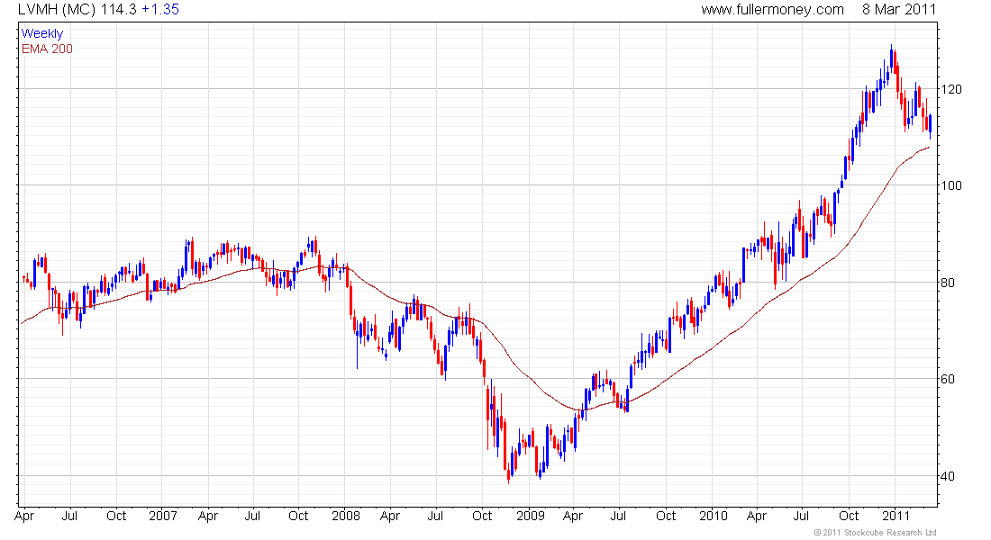991x540 pixels.
Task: Click the last candlestick on the chart
Action: 931,126
